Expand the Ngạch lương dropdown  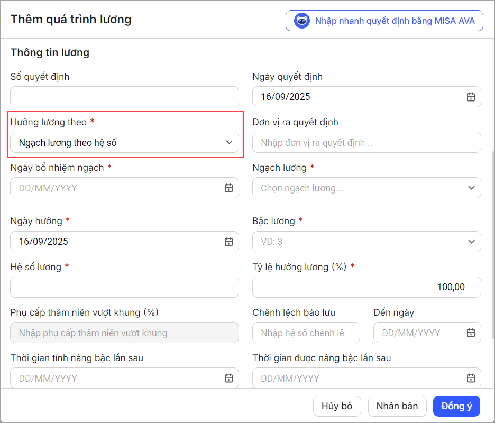(366, 188)
